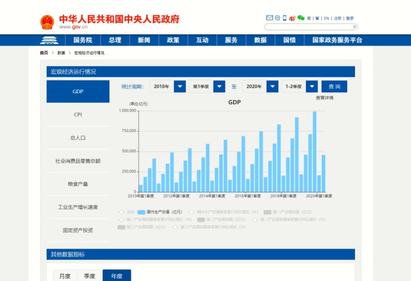Focus the site search input field

[x=307, y=27]
